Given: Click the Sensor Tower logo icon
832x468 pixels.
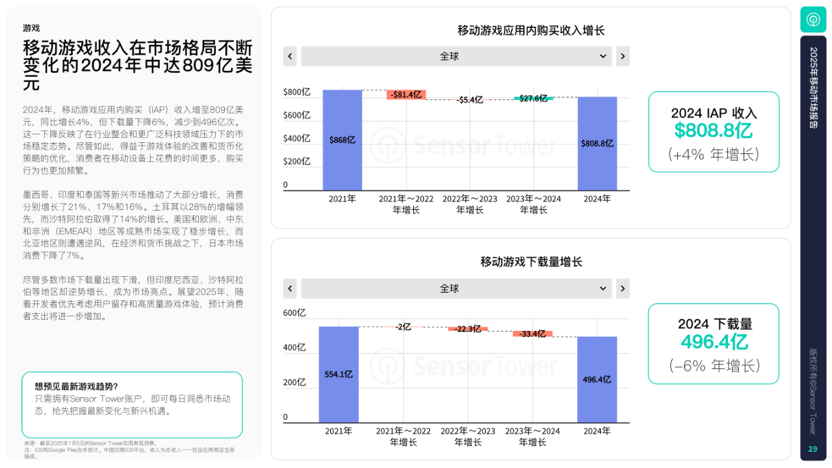Looking at the screenshot, I should (812, 19).
